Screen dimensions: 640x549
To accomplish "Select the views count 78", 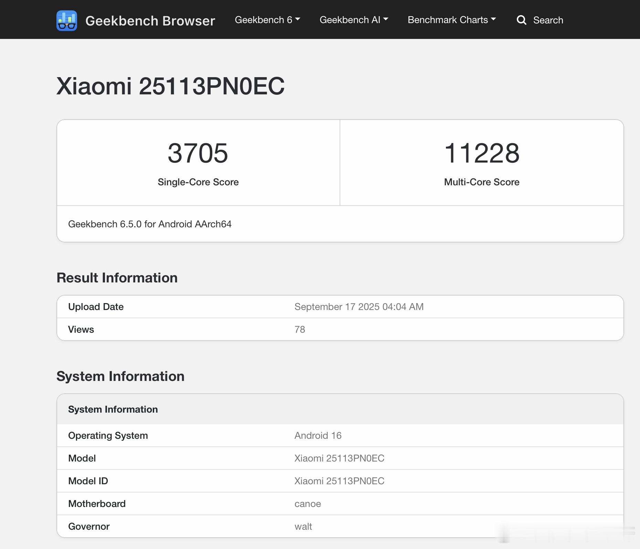I will tap(300, 329).
